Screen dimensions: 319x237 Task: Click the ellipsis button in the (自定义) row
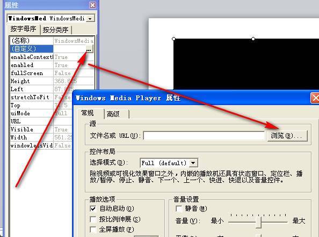pyautogui.click(x=89, y=49)
